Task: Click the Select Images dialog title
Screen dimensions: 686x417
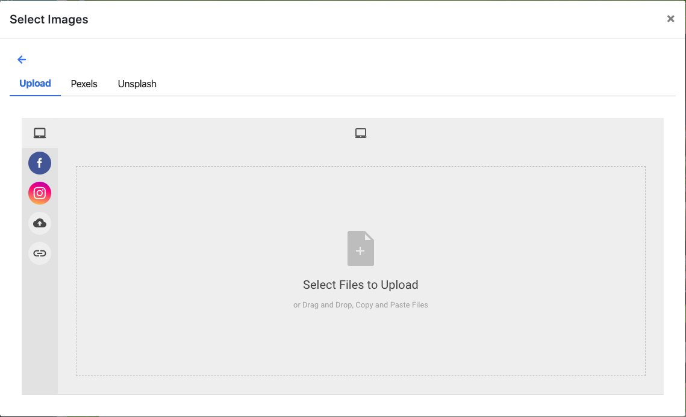Action: 49,19
